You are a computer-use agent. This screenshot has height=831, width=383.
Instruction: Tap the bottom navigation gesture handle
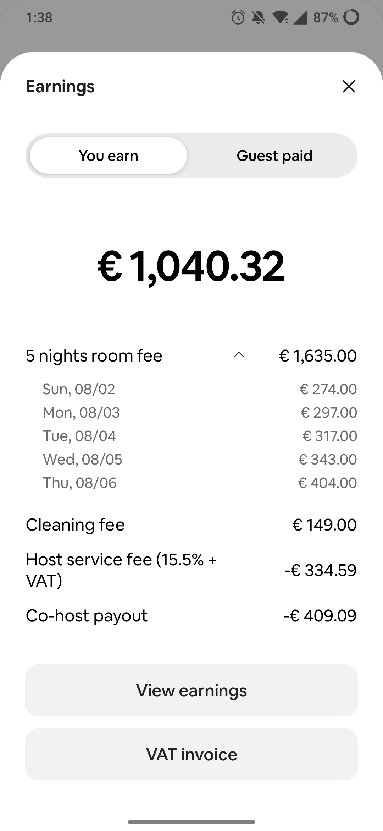[191, 822]
